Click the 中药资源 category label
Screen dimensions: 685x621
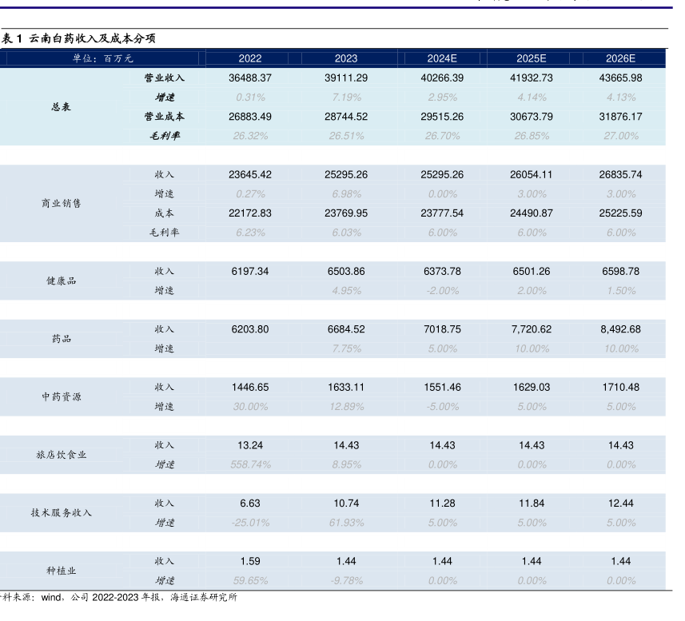pos(62,396)
